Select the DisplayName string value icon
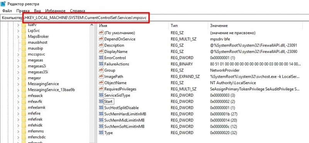The width and height of the screenshot is (309, 143). 101,51
